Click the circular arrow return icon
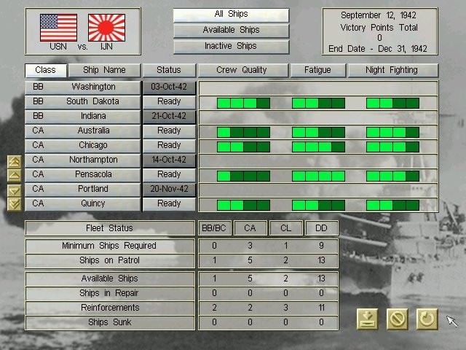Screen dimensions: 466x350 427,319
